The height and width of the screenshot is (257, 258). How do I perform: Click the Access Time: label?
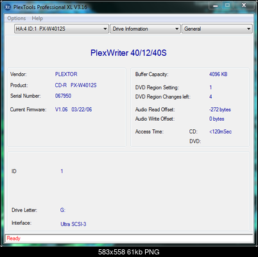(x=150, y=132)
